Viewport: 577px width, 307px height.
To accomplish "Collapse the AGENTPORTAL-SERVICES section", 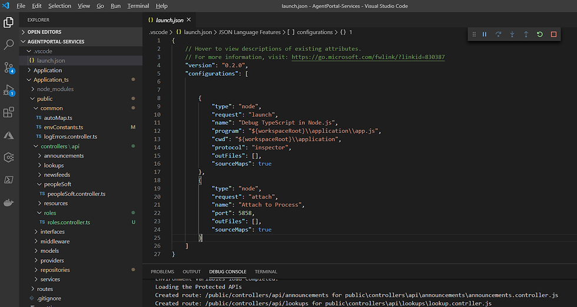I will click(81, 42).
